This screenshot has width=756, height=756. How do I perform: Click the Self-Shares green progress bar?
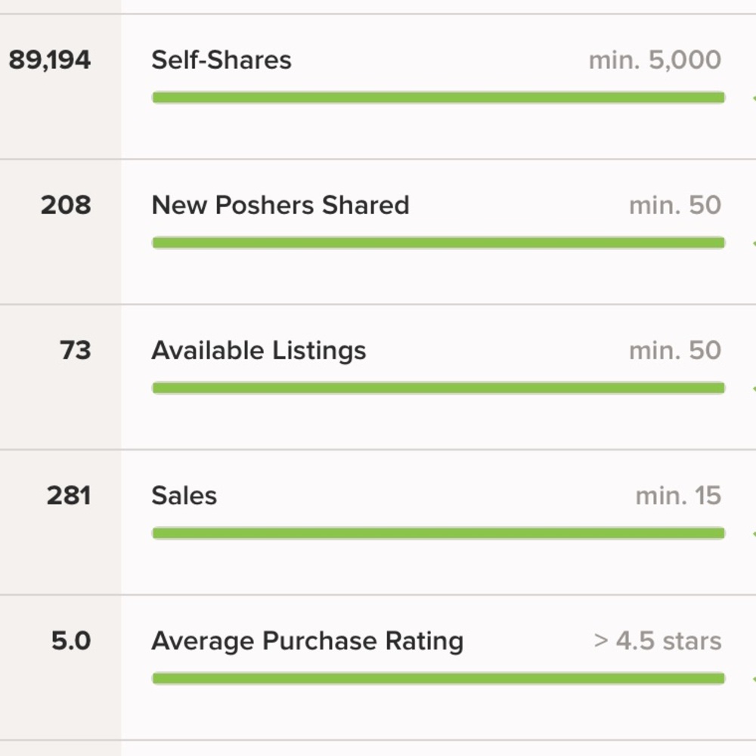pos(438,98)
